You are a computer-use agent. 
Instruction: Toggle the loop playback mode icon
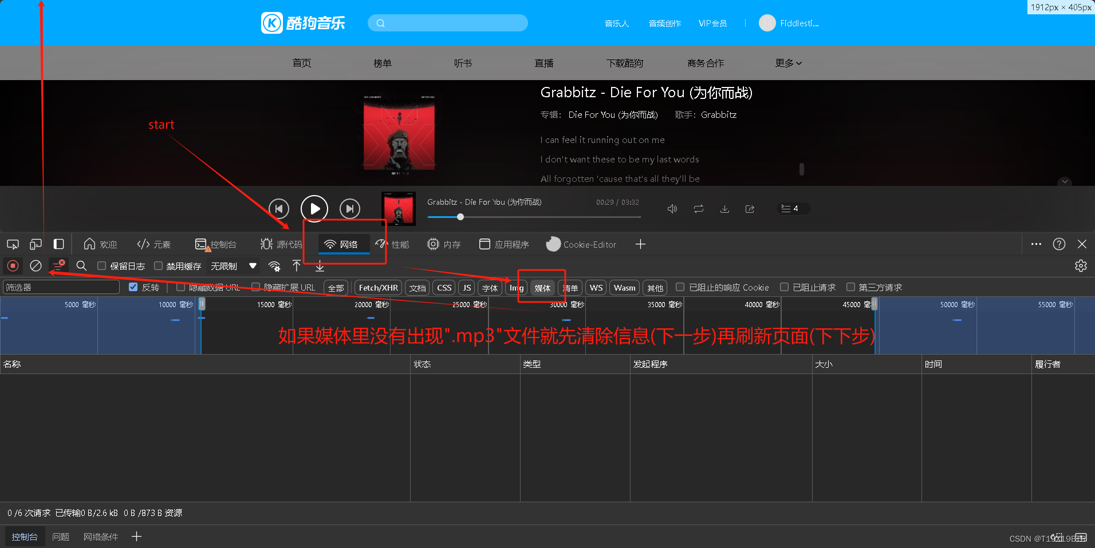coord(699,209)
